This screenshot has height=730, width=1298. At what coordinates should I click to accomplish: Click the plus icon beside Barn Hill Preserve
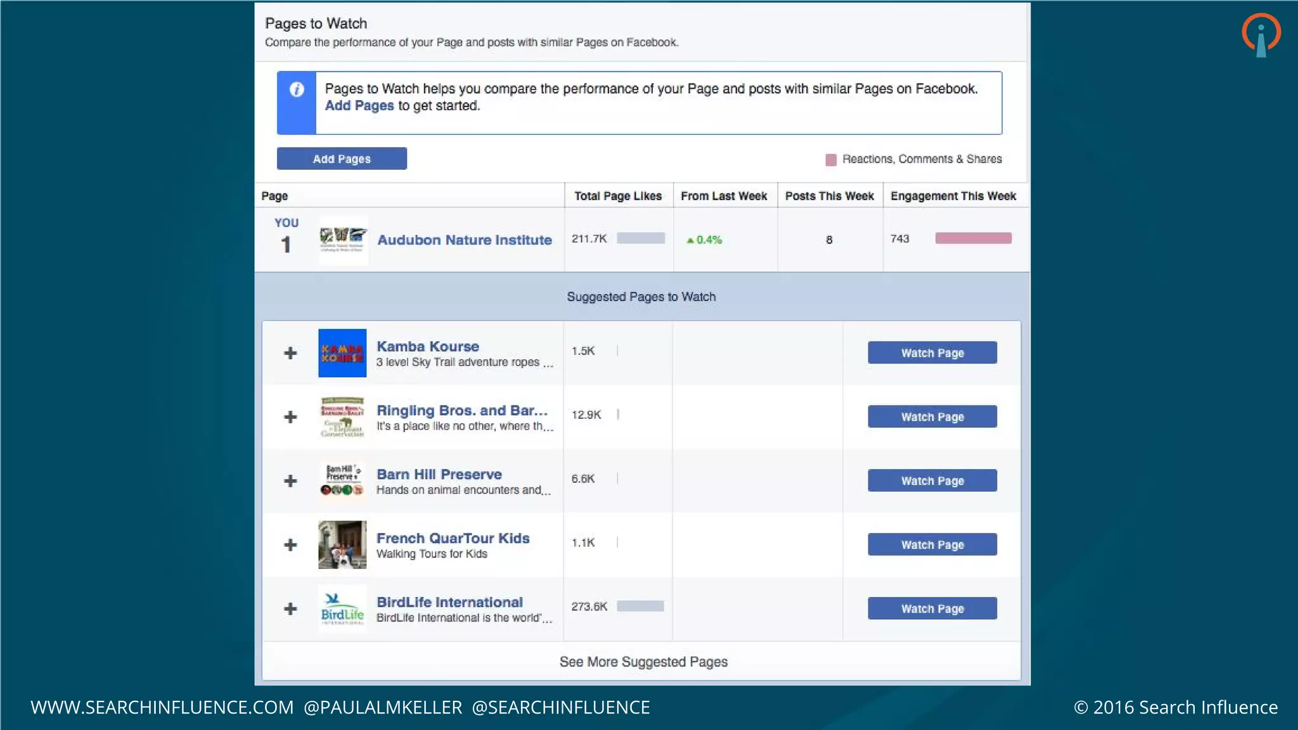pyautogui.click(x=290, y=481)
